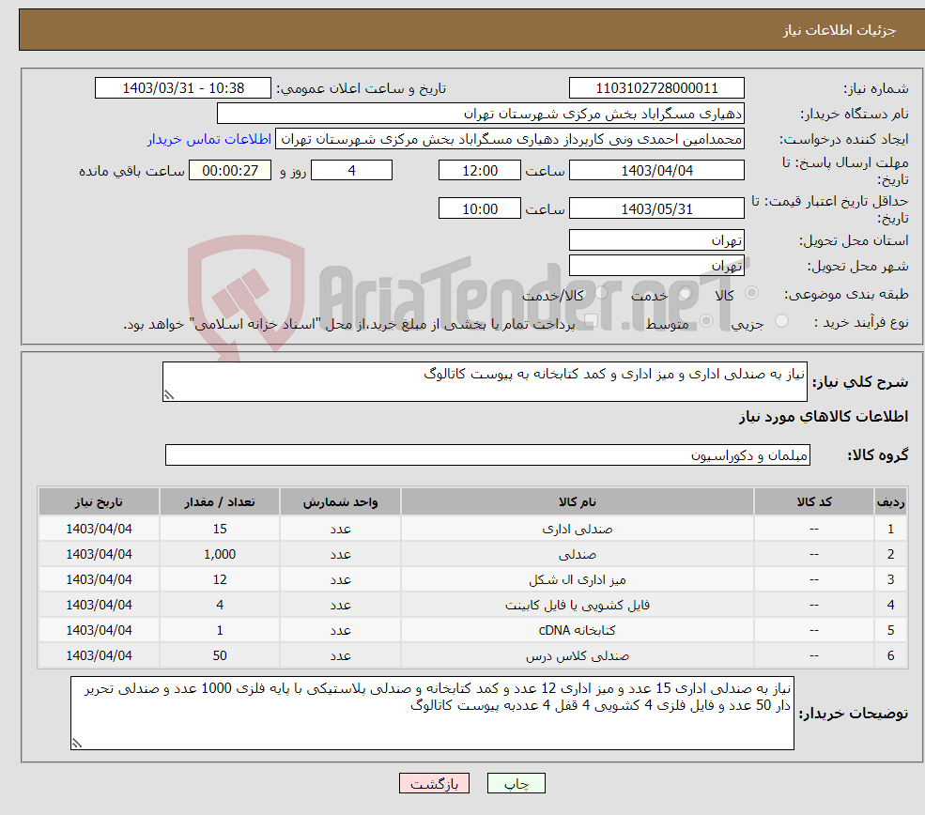Click the ردیف column header
Image resolution: width=925 pixels, height=815 pixels.
(x=891, y=501)
